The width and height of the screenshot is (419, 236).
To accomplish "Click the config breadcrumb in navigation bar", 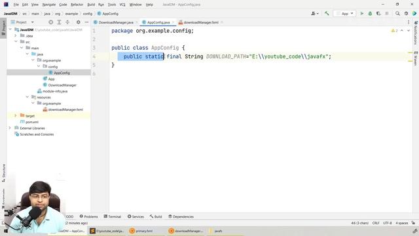I will click(x=87, y=13).
